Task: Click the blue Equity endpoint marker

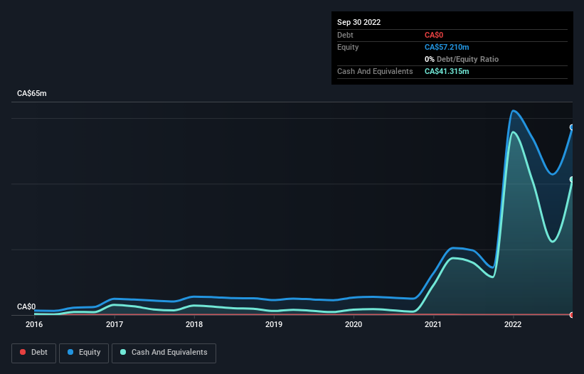Action: [572, 127]
